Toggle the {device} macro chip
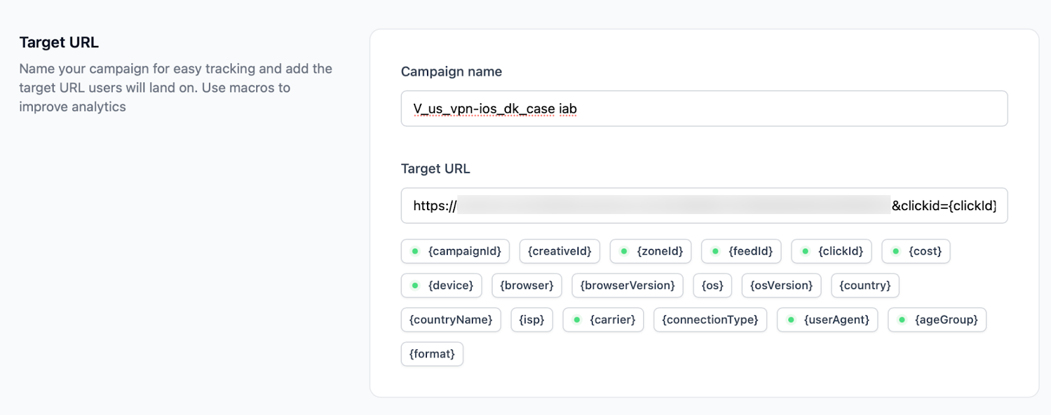Viewport: 1051px width, 415px height. [441, 286]
